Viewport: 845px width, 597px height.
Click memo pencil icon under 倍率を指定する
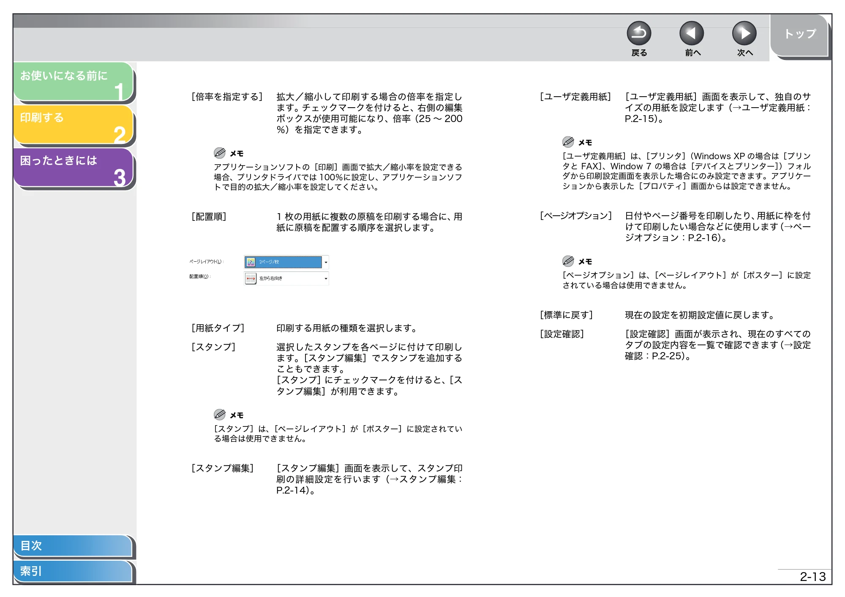coord(220,153)
